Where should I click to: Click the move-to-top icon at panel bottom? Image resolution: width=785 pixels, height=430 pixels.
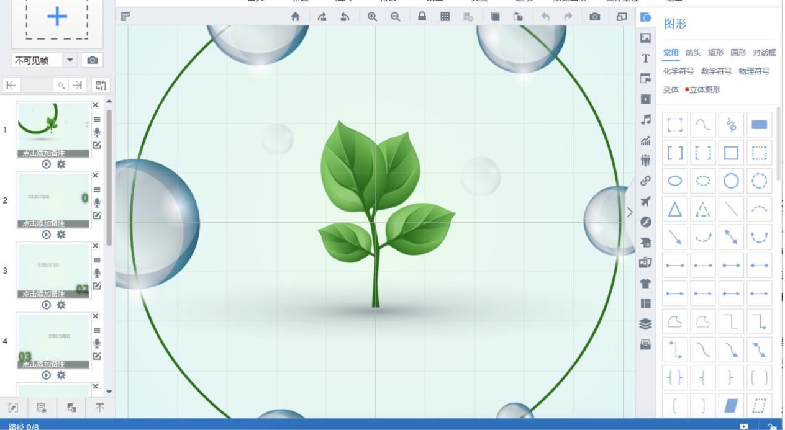coord(99,408)
